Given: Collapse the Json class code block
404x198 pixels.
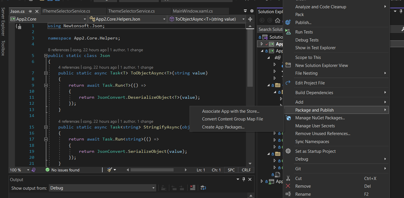Looking at the screenshot, I should point(46,56).
